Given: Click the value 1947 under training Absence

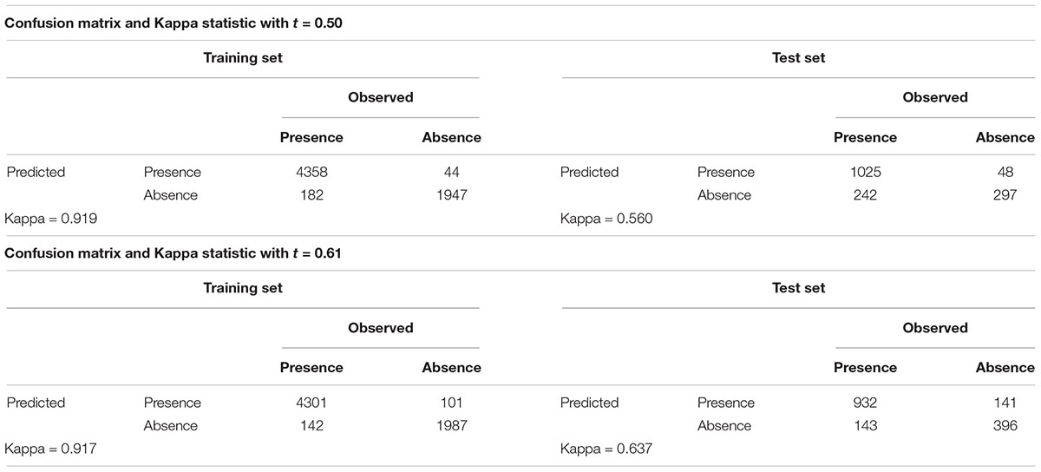Looking at the screenshot, I should click(x=451, y=195).
